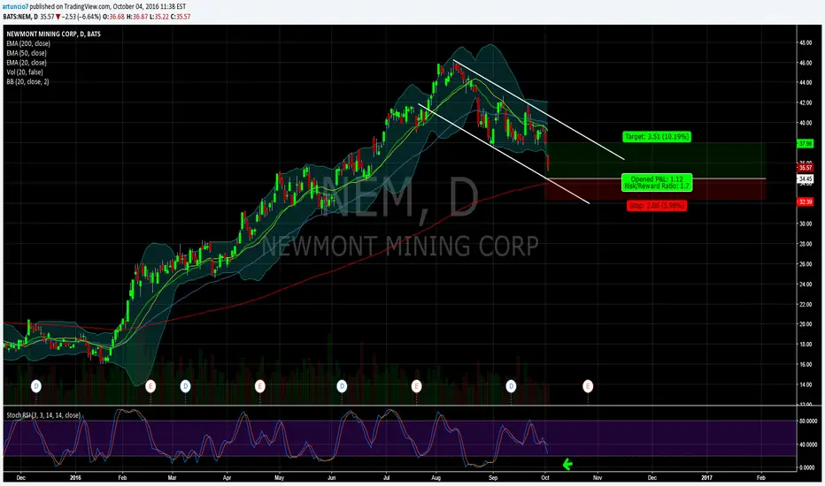Click the earnings marker in February 2016
825x486 pixels.
pyautogui.click(x=150, y=387)
